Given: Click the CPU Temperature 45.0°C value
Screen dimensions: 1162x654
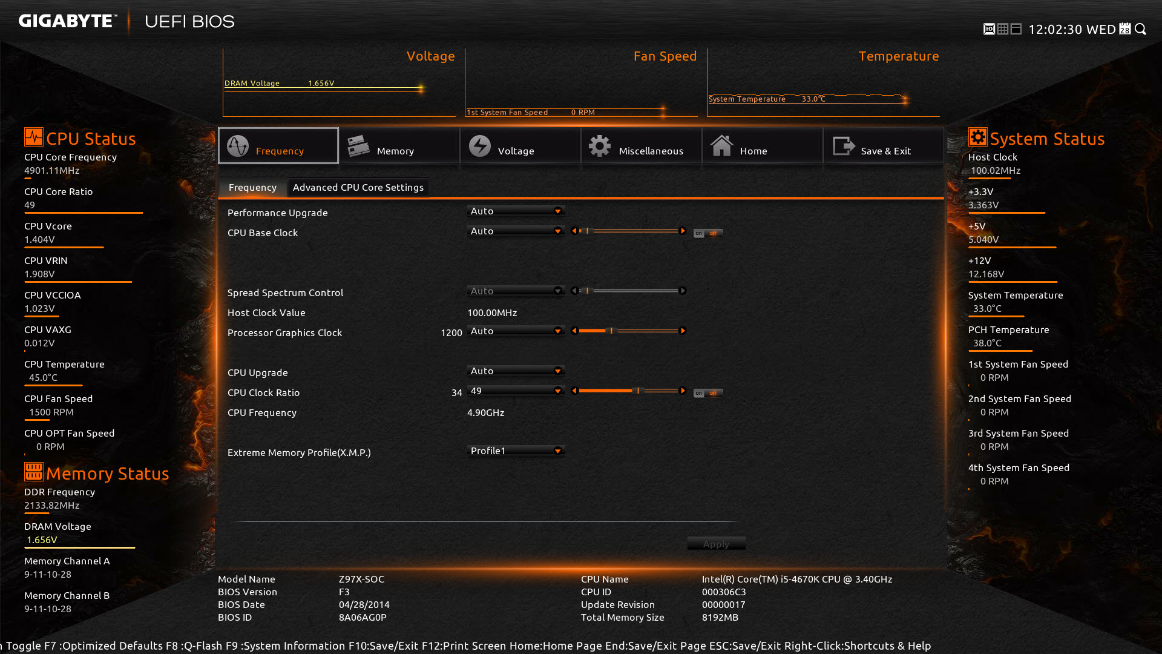Looking at the screenshot, I should (43, 378).
